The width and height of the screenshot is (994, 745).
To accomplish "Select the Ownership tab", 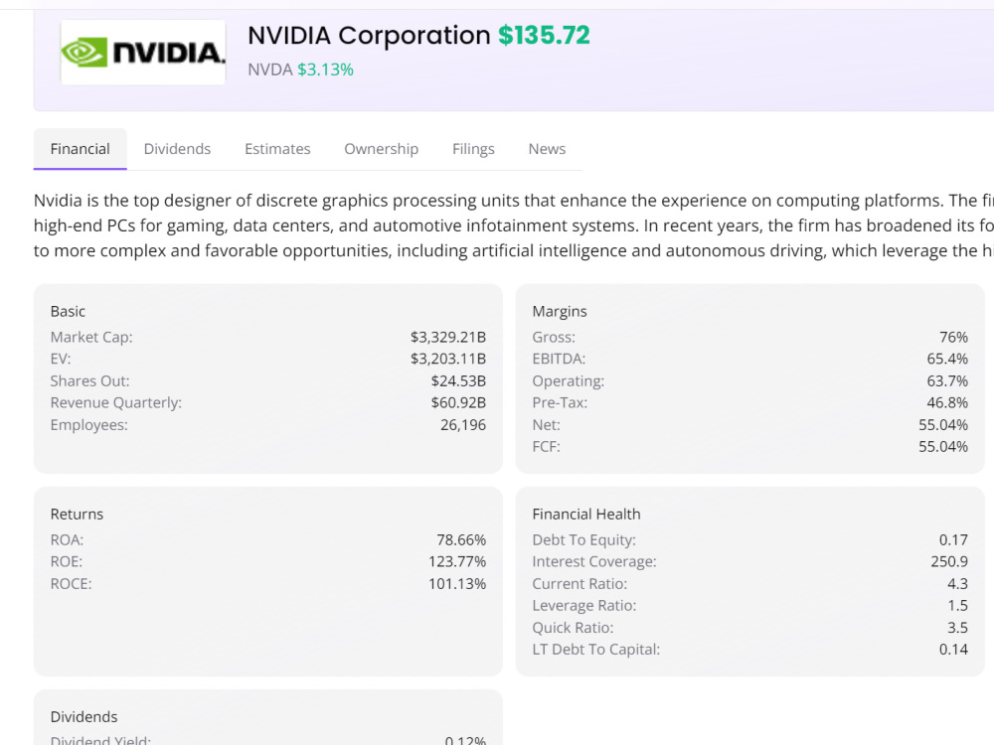I will coord(381,149).
